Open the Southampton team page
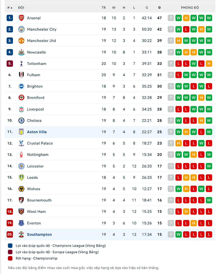The image size is (219, 274). [x=40, y=234]
